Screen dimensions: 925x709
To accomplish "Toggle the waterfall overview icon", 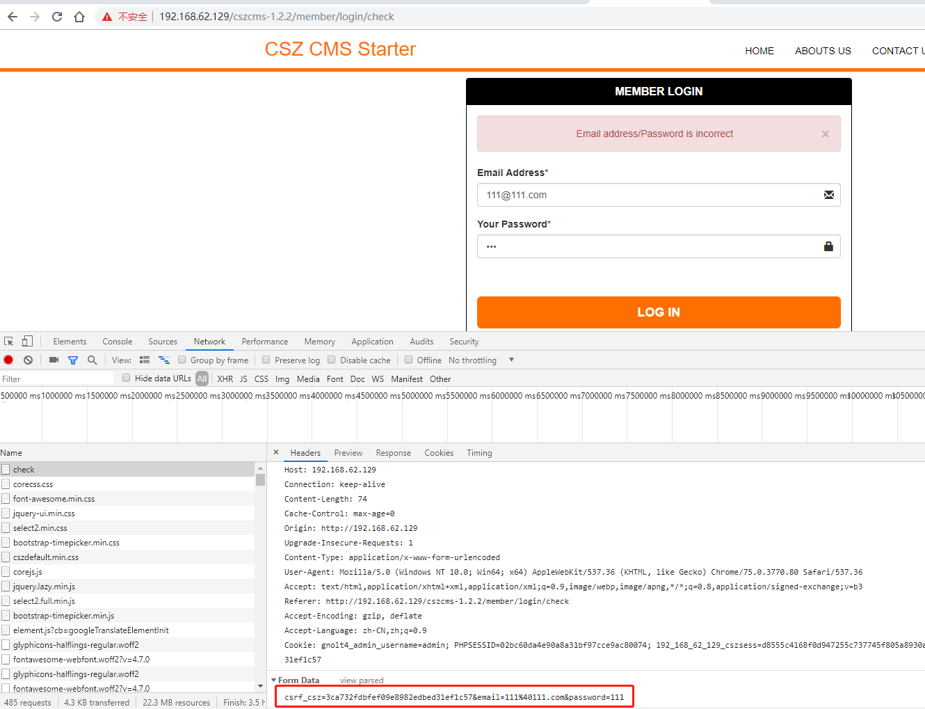I will [x=164, y=360].
